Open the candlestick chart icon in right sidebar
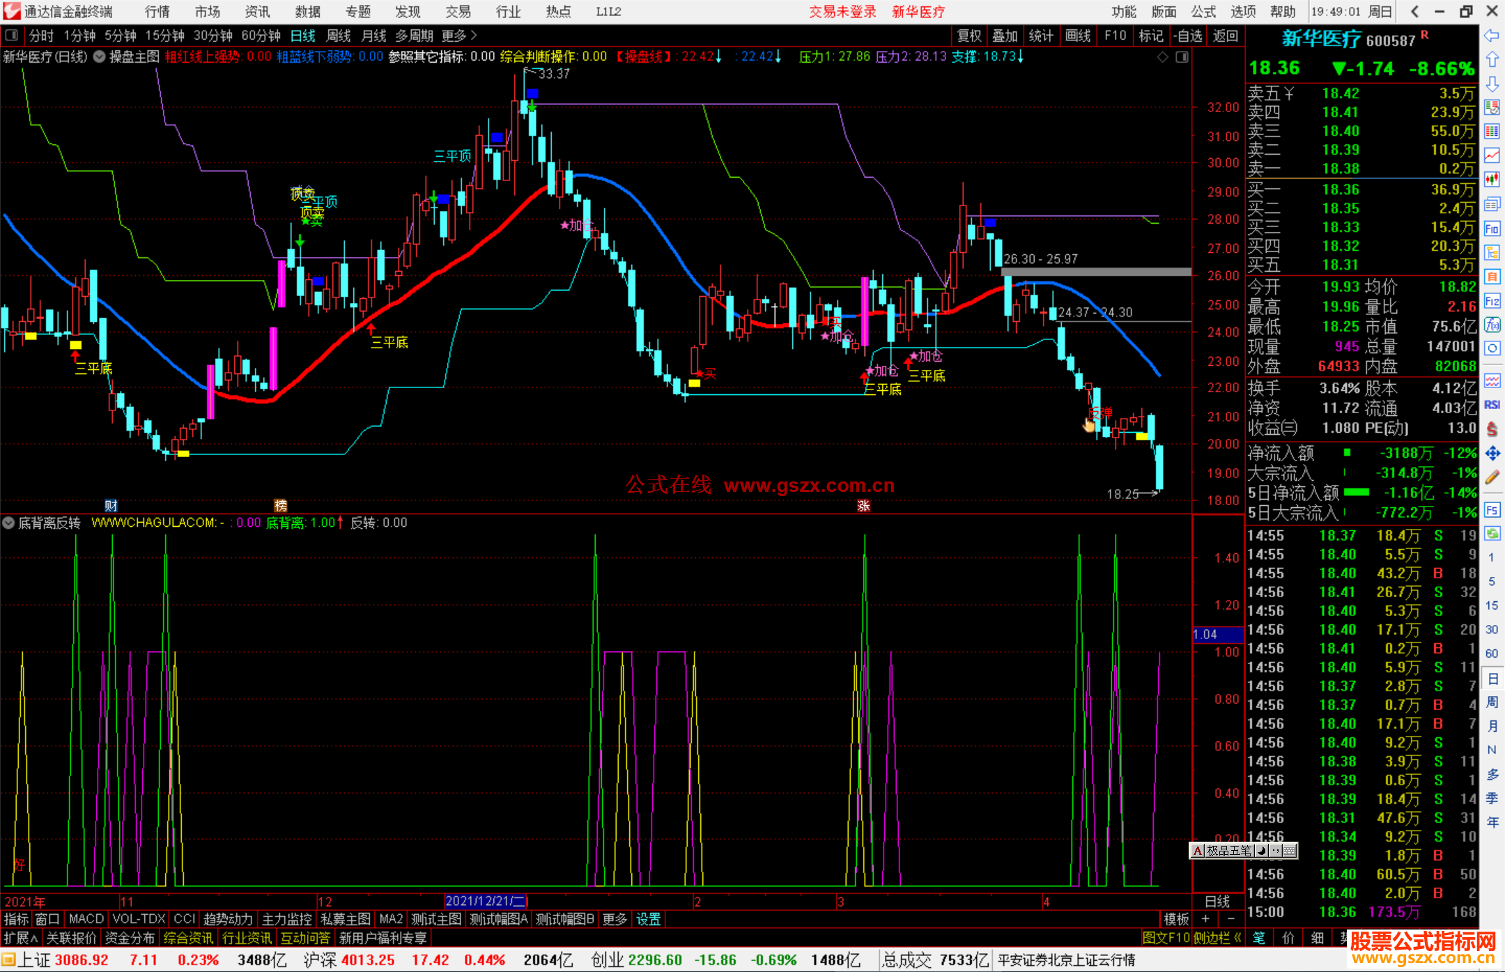 (1492, 180)
